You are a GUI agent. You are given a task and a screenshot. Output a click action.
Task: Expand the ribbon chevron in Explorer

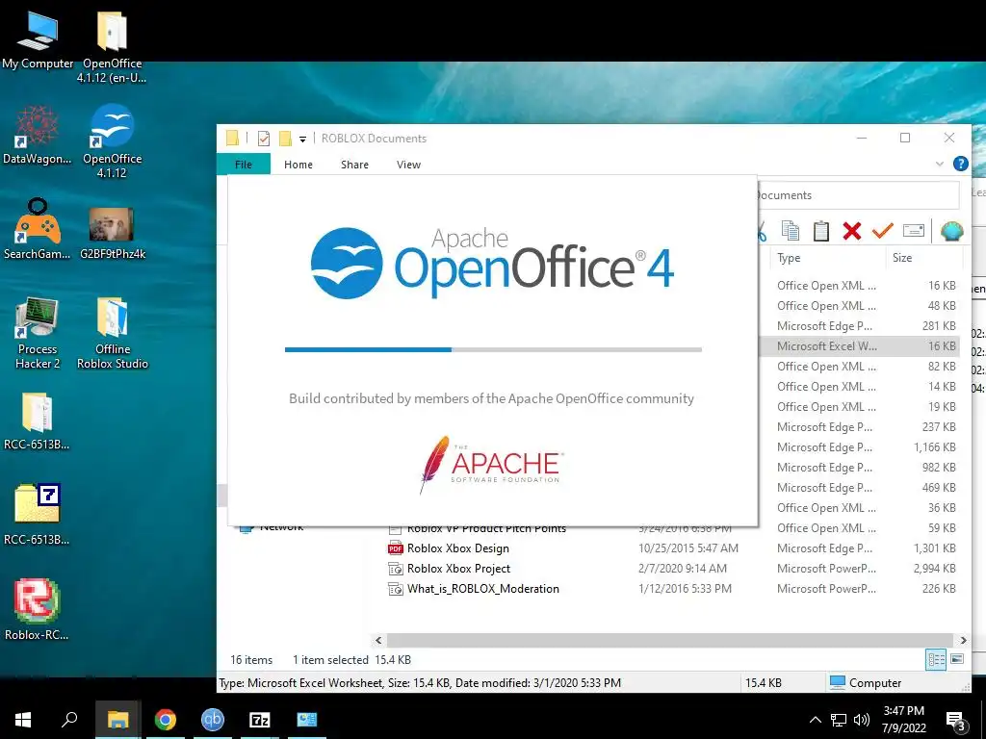[x=940, y=164]
